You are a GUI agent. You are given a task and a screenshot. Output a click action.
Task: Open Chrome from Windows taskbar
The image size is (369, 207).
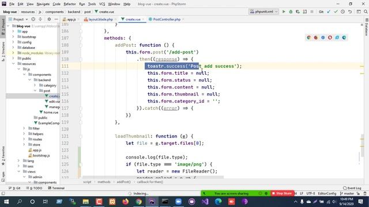coord(138,202)
